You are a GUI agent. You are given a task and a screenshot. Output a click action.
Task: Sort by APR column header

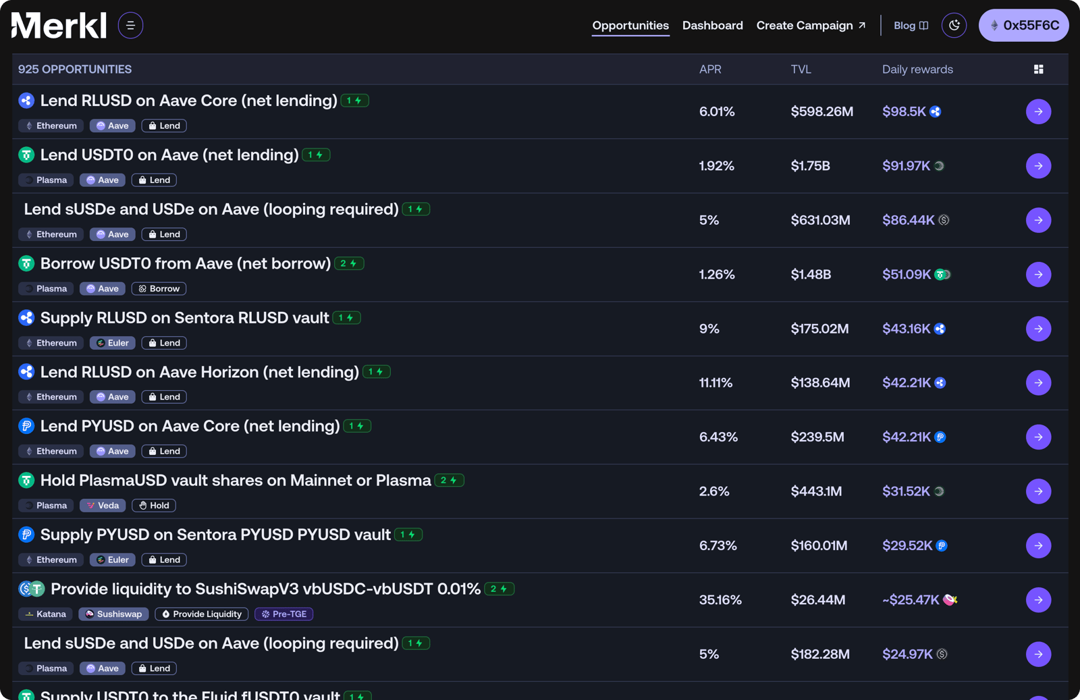[x=710, y=70]
